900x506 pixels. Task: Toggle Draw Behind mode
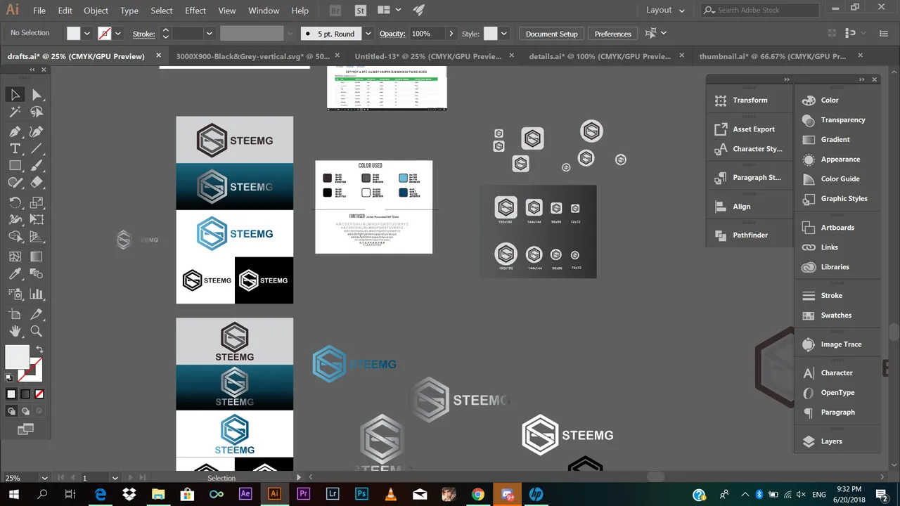click(26, 411)
